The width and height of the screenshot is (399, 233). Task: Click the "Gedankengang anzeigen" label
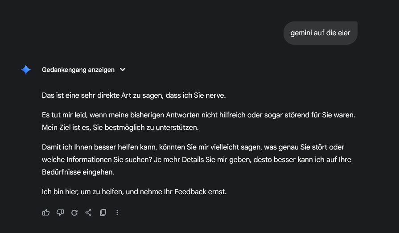[78, 70]
